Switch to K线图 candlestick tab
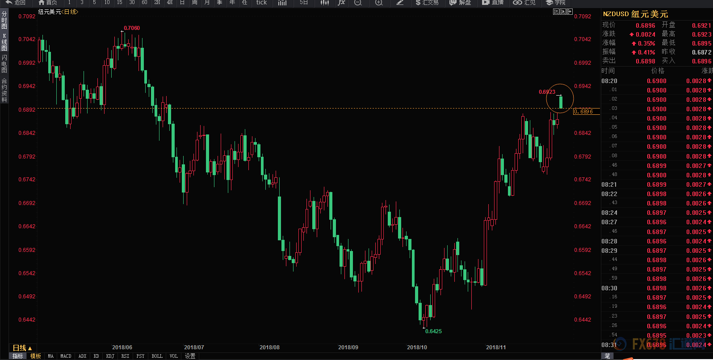713x360 pixels. (4, 42)
